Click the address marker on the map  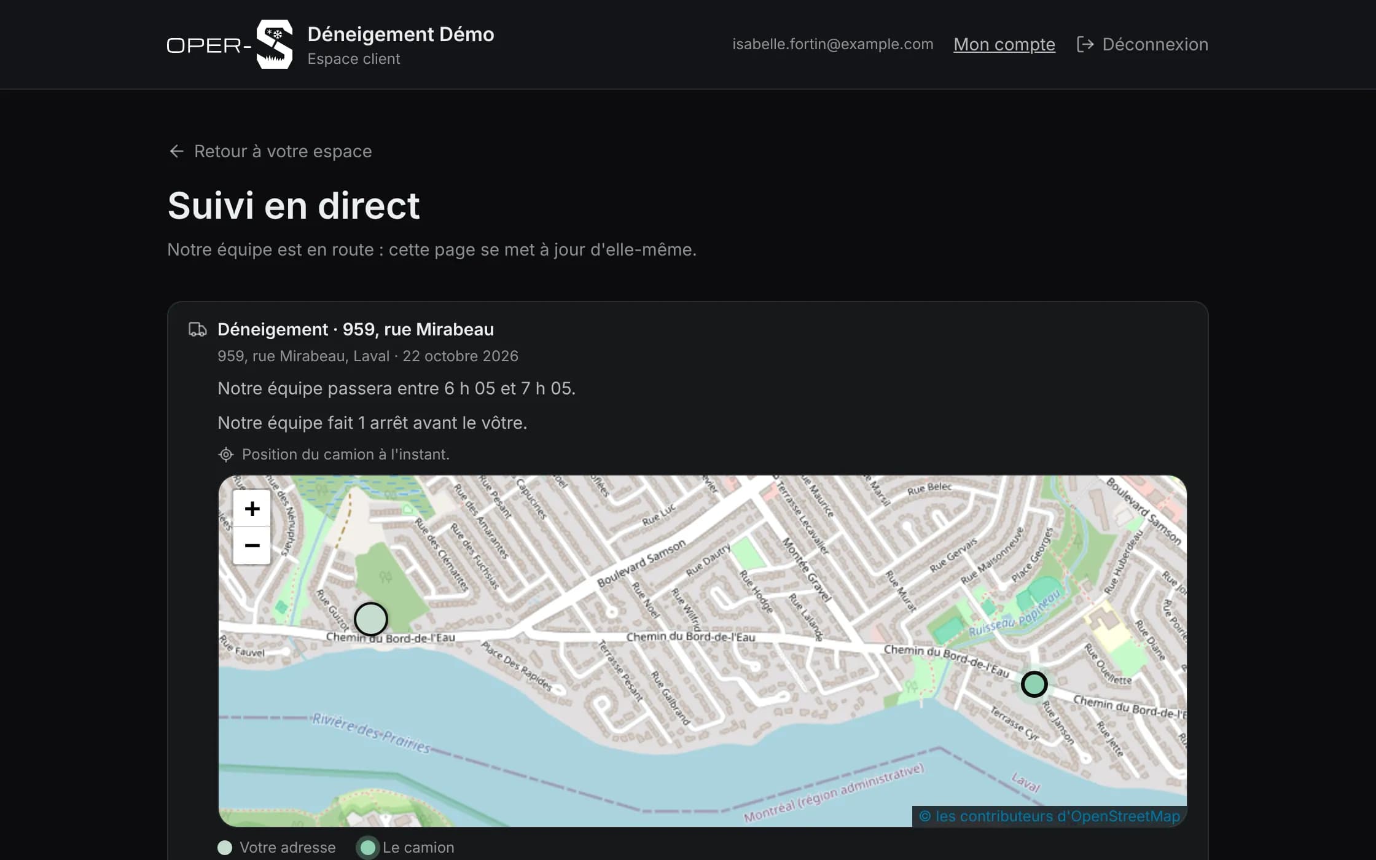click(x=371, y=619)
